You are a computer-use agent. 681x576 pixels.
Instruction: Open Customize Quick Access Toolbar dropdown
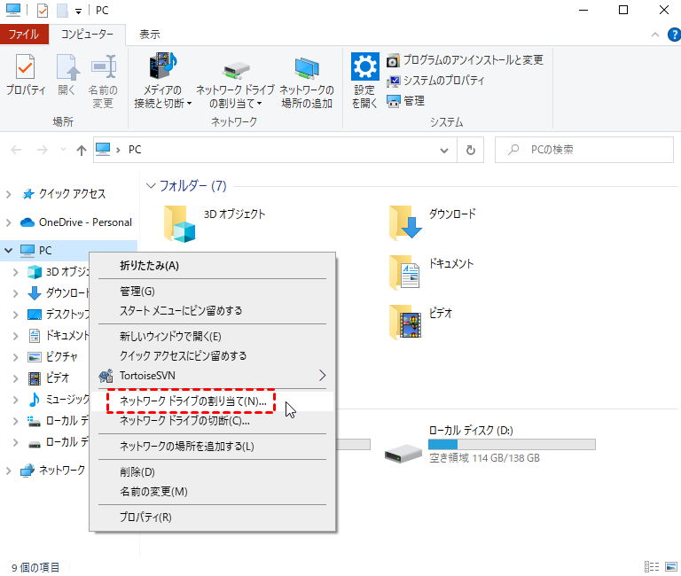[x=78, y=12]
